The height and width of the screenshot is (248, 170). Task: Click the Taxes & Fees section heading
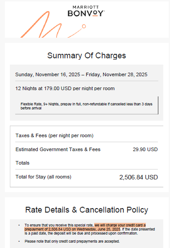54,135
